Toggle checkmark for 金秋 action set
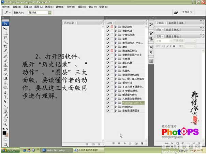The image size is (206, 154). (108, 39)
